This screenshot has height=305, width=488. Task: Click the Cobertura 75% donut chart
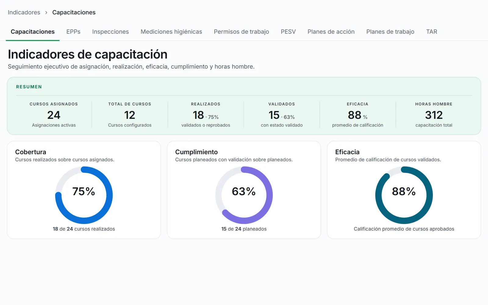tap(84, 195)
